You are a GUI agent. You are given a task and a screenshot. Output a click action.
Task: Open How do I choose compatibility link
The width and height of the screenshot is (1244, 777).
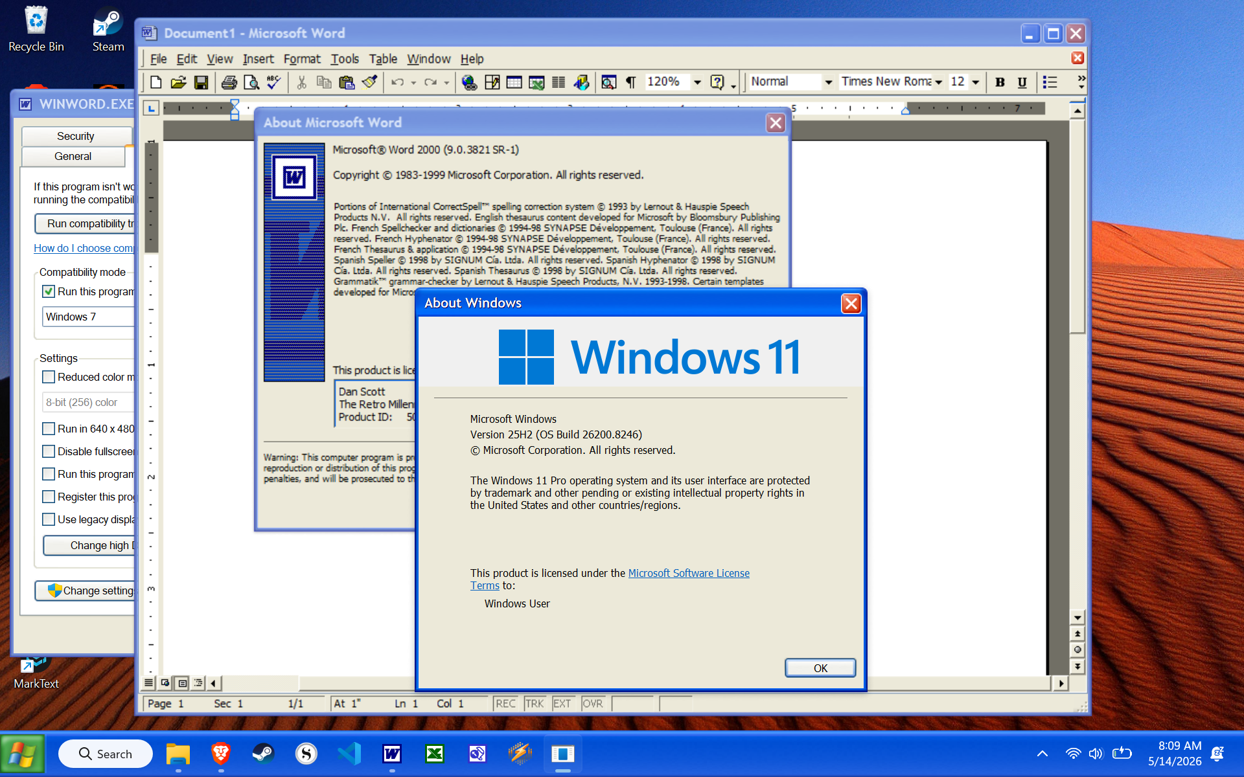click(x=84, y=248)
